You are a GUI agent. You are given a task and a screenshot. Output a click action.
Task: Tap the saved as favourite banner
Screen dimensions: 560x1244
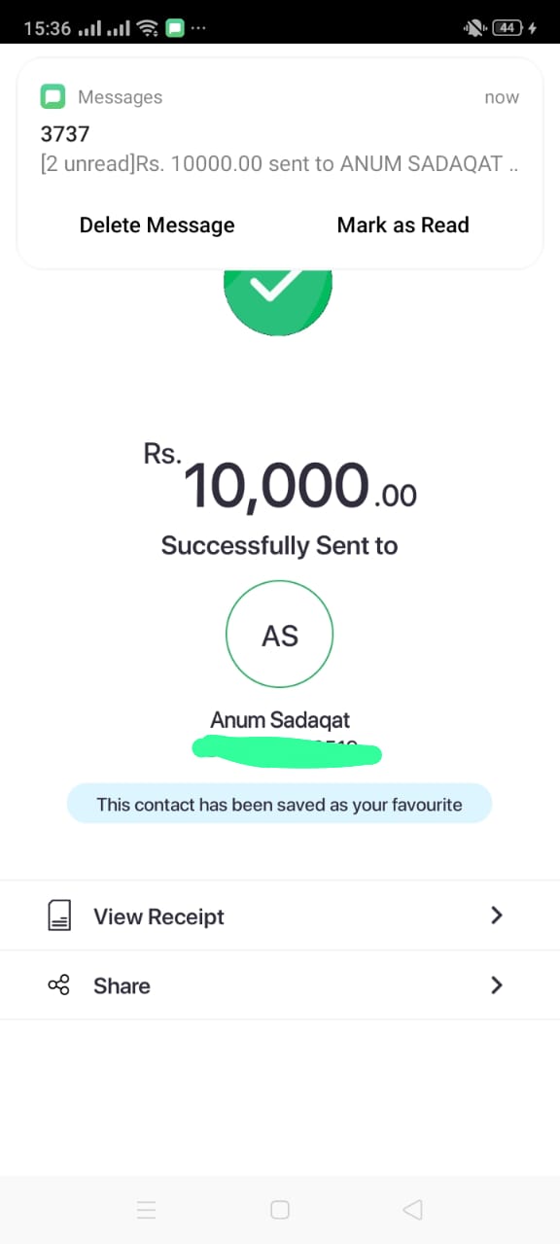pyautogui.click(x=279, y=805)
